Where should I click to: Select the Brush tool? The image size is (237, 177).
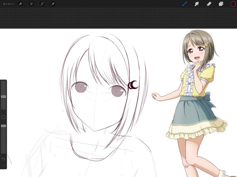coord(185,4)
